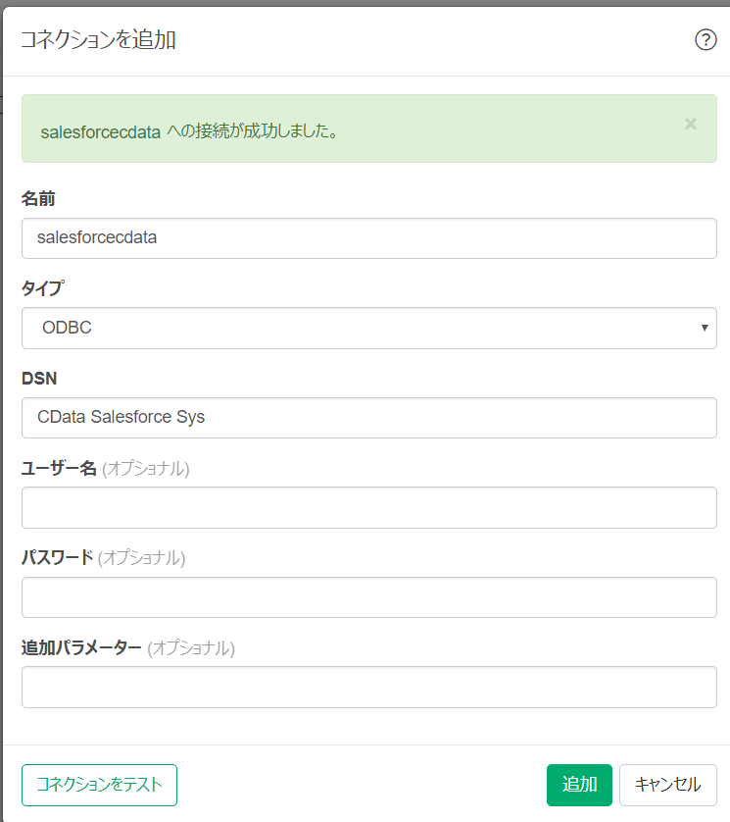The width and height of the screenshot is (730, 822).
Task: Focus the パスワード password field
Action: (368, 597)
